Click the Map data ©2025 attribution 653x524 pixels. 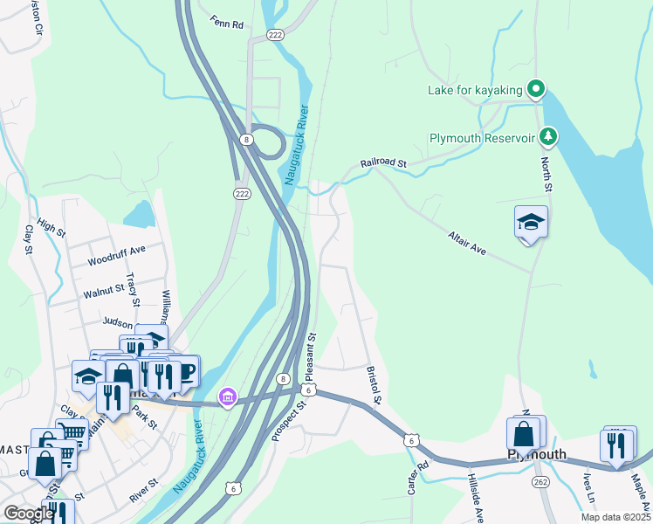click(x=615, y=517)
